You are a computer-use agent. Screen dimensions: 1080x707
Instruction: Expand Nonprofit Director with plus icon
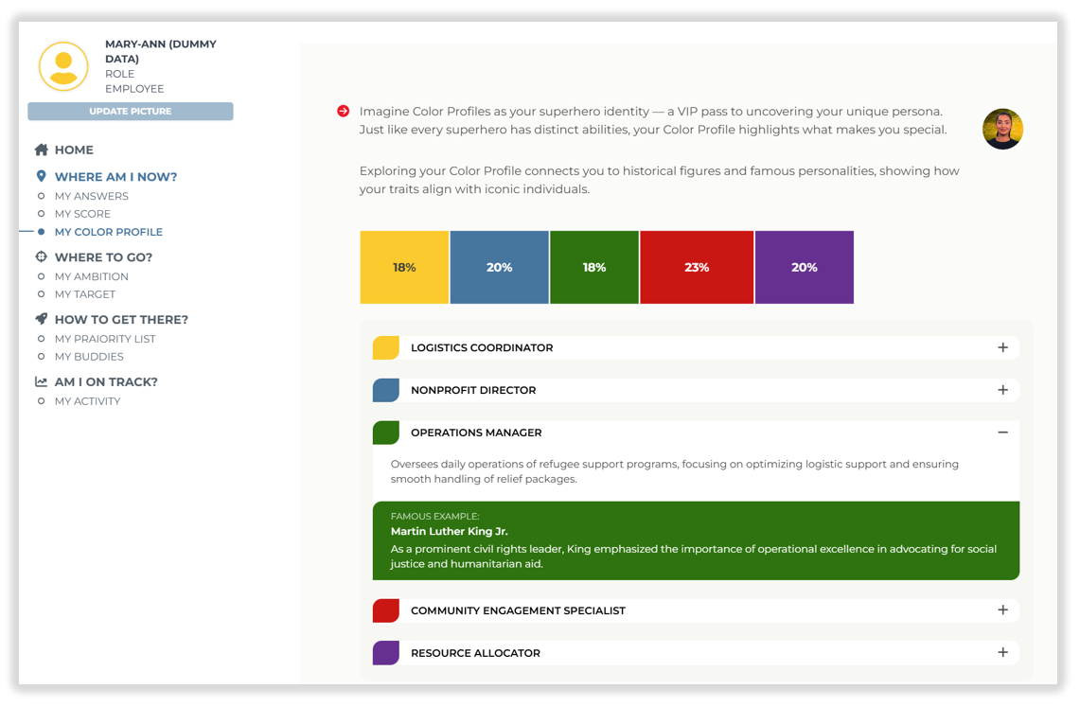click(1003, 390)
